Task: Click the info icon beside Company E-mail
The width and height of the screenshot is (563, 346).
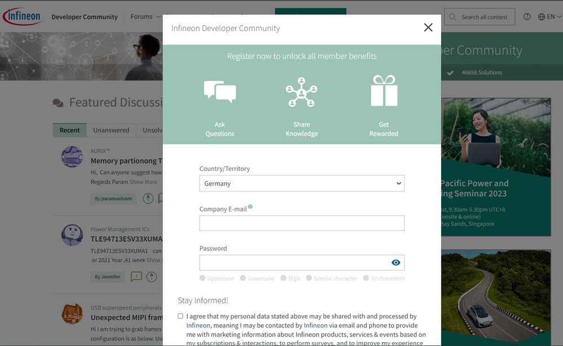Action: click(250, 206)
